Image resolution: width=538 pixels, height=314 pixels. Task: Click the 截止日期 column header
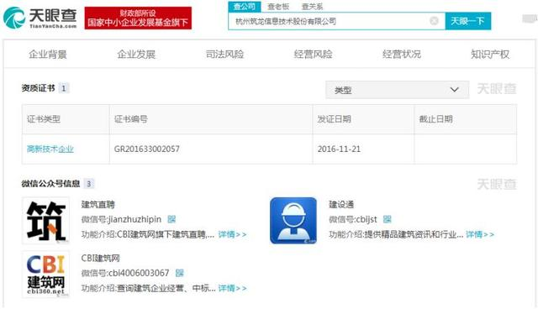(x=435, y=119)
